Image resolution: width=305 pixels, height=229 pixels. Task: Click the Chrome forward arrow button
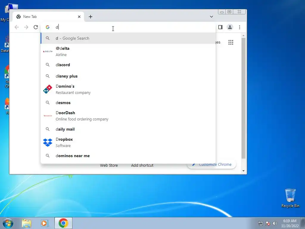(26, 27)
